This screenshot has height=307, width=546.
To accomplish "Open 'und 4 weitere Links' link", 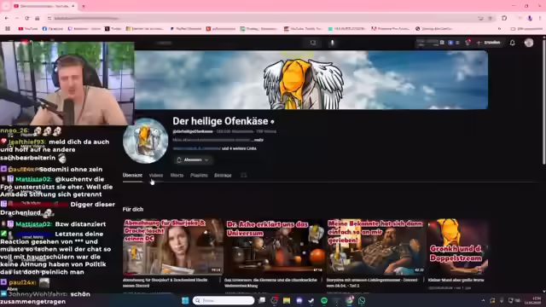I will coord(239,148).
